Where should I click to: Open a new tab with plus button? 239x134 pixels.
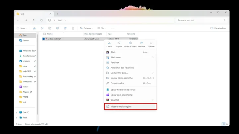tap(57, 14)
